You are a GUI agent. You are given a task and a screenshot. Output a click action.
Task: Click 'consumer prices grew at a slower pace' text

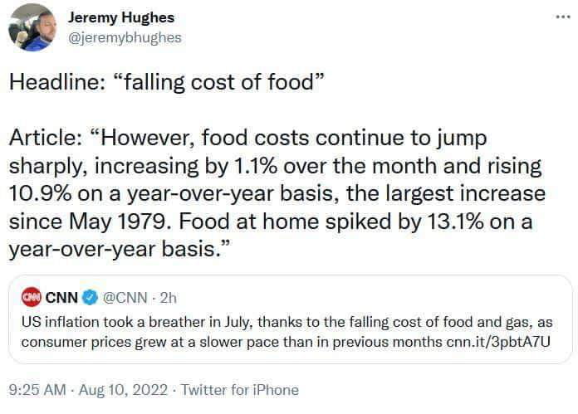(166, 341)
